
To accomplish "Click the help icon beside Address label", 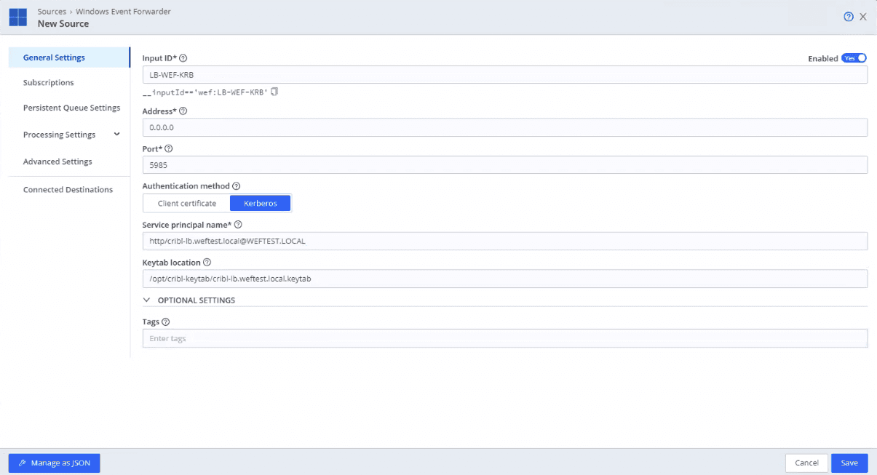I will point(183,111).
